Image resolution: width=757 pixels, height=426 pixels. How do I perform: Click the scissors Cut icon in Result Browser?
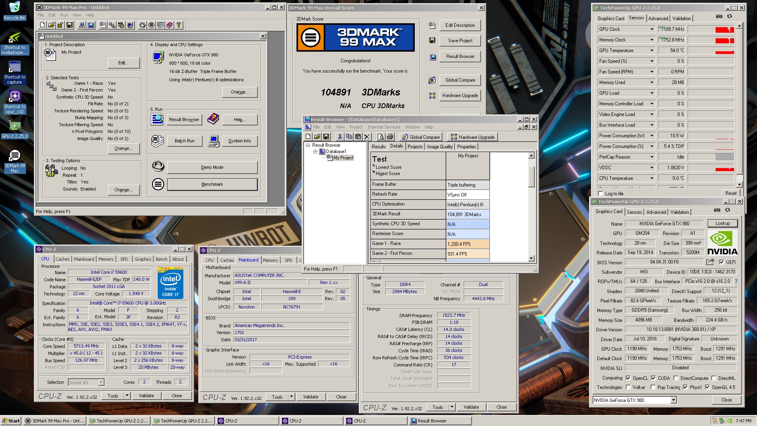click(340, 137)
